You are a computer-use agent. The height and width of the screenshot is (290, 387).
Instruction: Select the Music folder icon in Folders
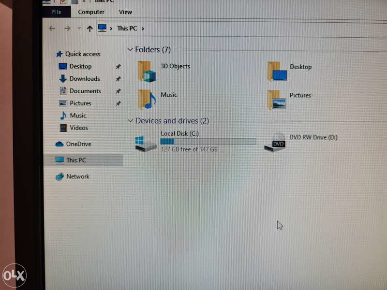point(147,100)
